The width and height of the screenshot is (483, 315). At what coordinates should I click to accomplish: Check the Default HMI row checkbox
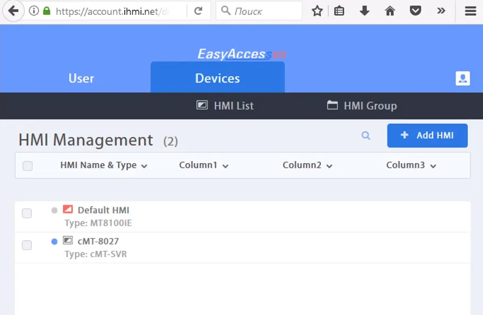click(27, 213)
